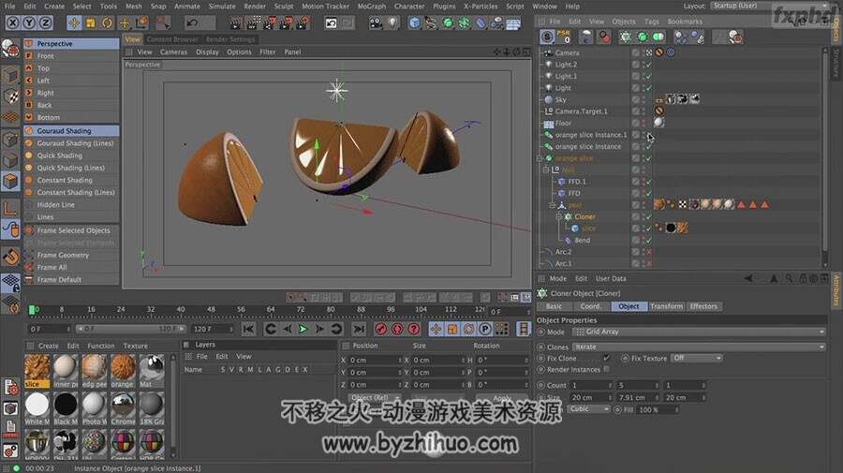This screenshot has height=473, width=843.
Task: Click Sky object icon in Object Manager
Action: tap(548, 99)
